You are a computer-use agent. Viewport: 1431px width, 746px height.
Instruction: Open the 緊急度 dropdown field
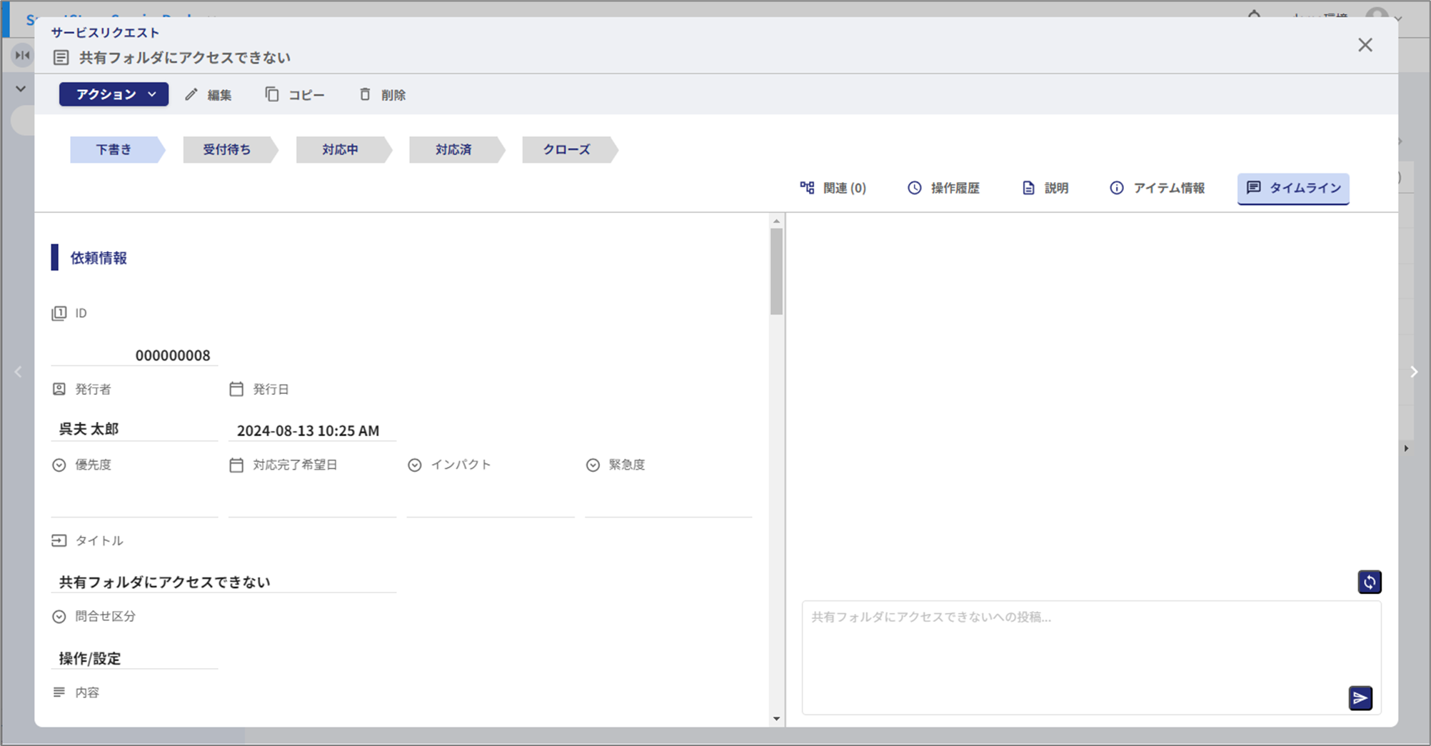pos(668,502)
